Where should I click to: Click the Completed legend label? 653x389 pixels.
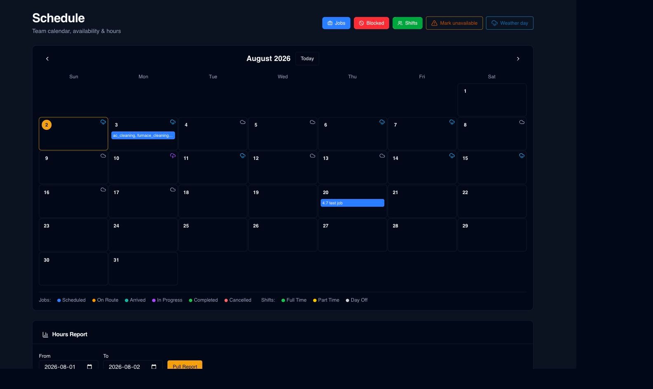pyautogui.click(x=206, y=300)
